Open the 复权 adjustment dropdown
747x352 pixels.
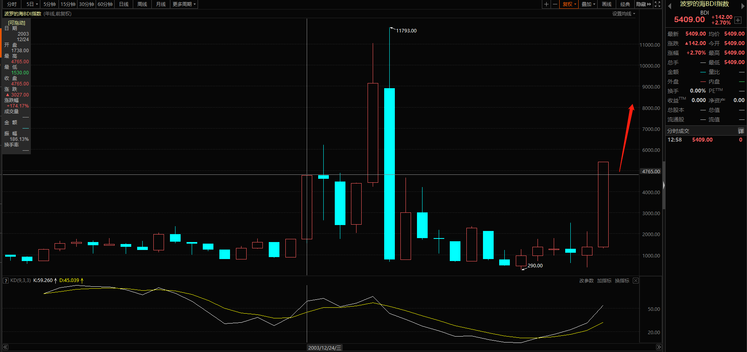570,4
